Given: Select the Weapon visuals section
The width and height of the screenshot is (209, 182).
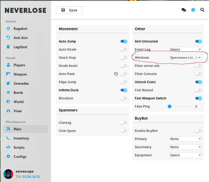Looking at the screenshot, I should (25, 74).
